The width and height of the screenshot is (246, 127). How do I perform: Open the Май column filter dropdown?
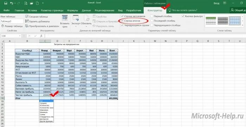[95, 51]
